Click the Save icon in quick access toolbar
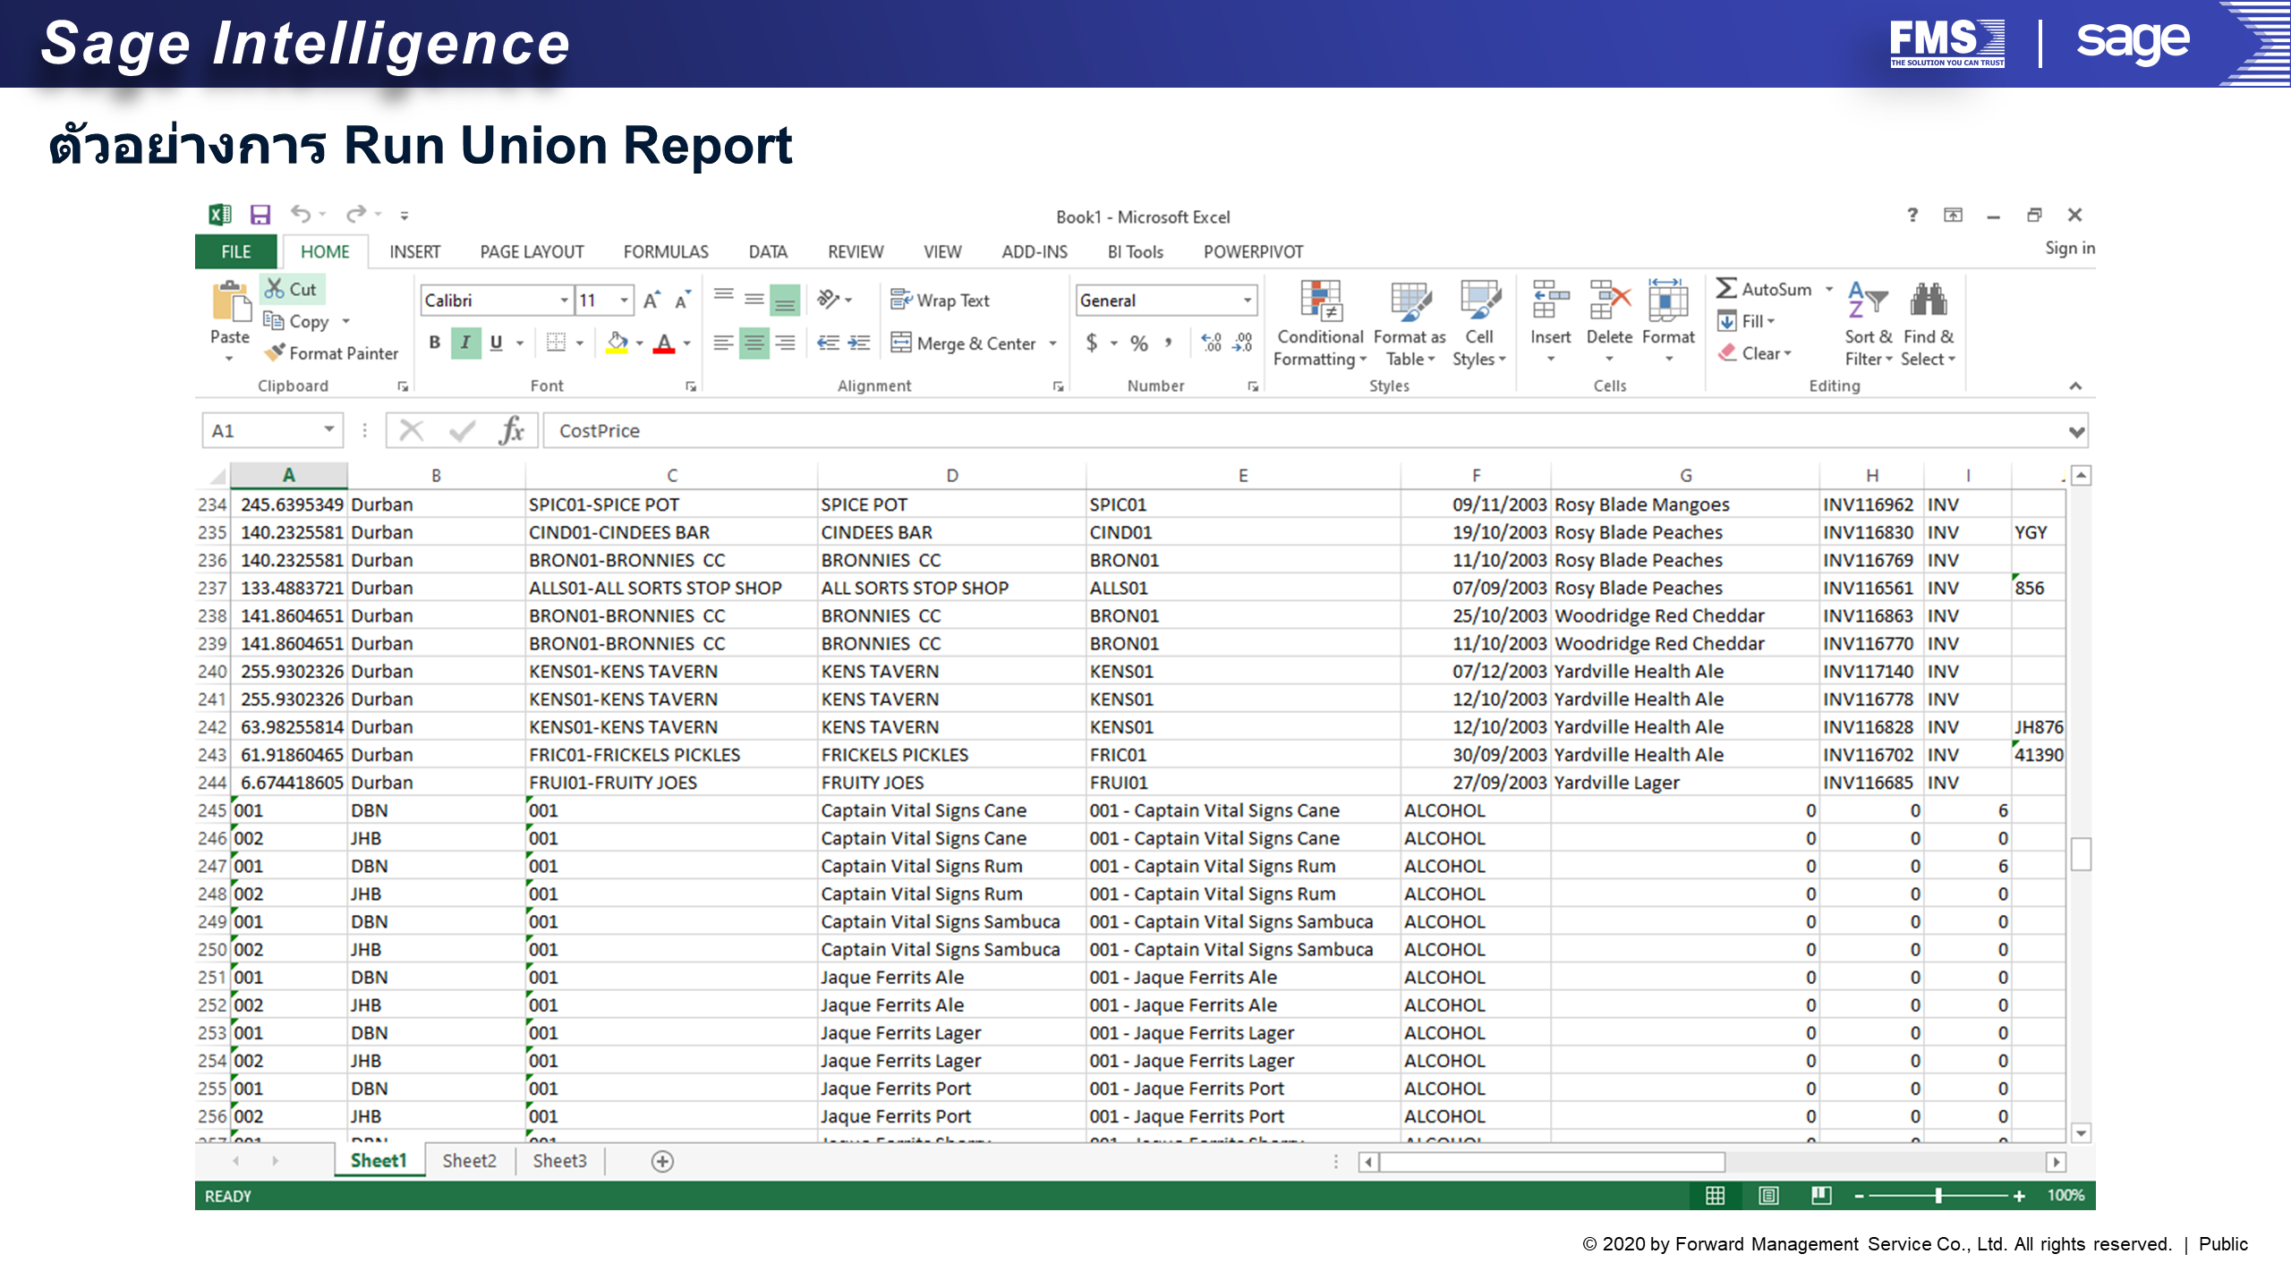This screenshot has height=1288, width=2291. pos(260,215)
